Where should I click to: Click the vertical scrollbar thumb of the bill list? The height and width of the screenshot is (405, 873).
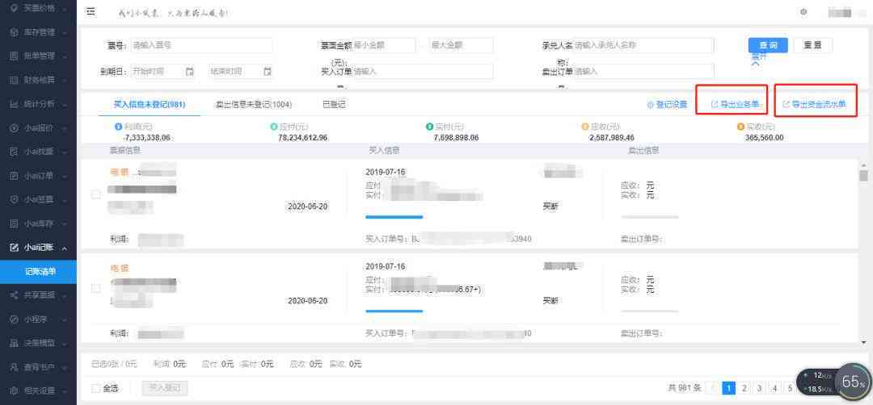click(x=863, y=176)
